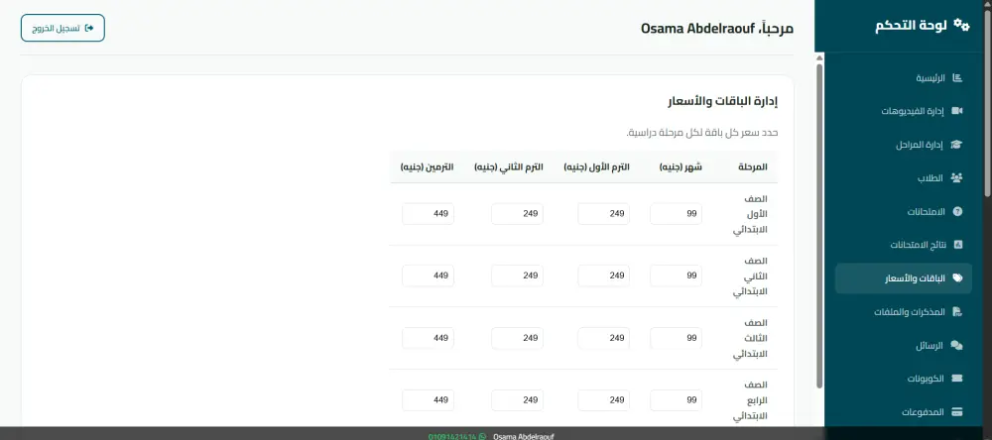Open الرئيسية in the sidebar
992x440 pixels.
click(x=904, y=78)
